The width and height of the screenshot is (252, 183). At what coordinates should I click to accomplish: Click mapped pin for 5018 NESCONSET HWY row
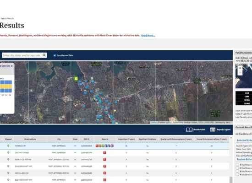point(8,166)
